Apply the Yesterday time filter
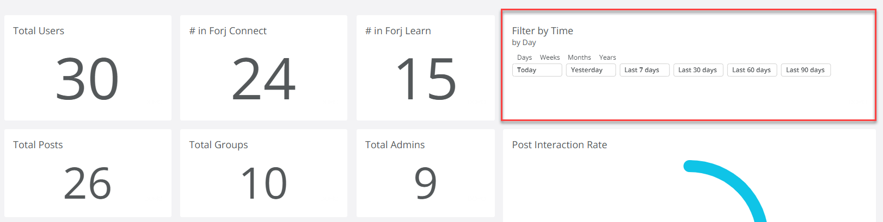This screenshot has height=222, width=883. point(591,70)
